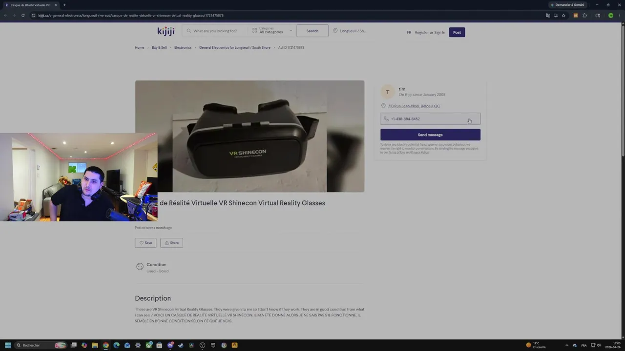Click the Condition smiley icon
This screenshot has height=351, width=625.
tap(140, 267)
